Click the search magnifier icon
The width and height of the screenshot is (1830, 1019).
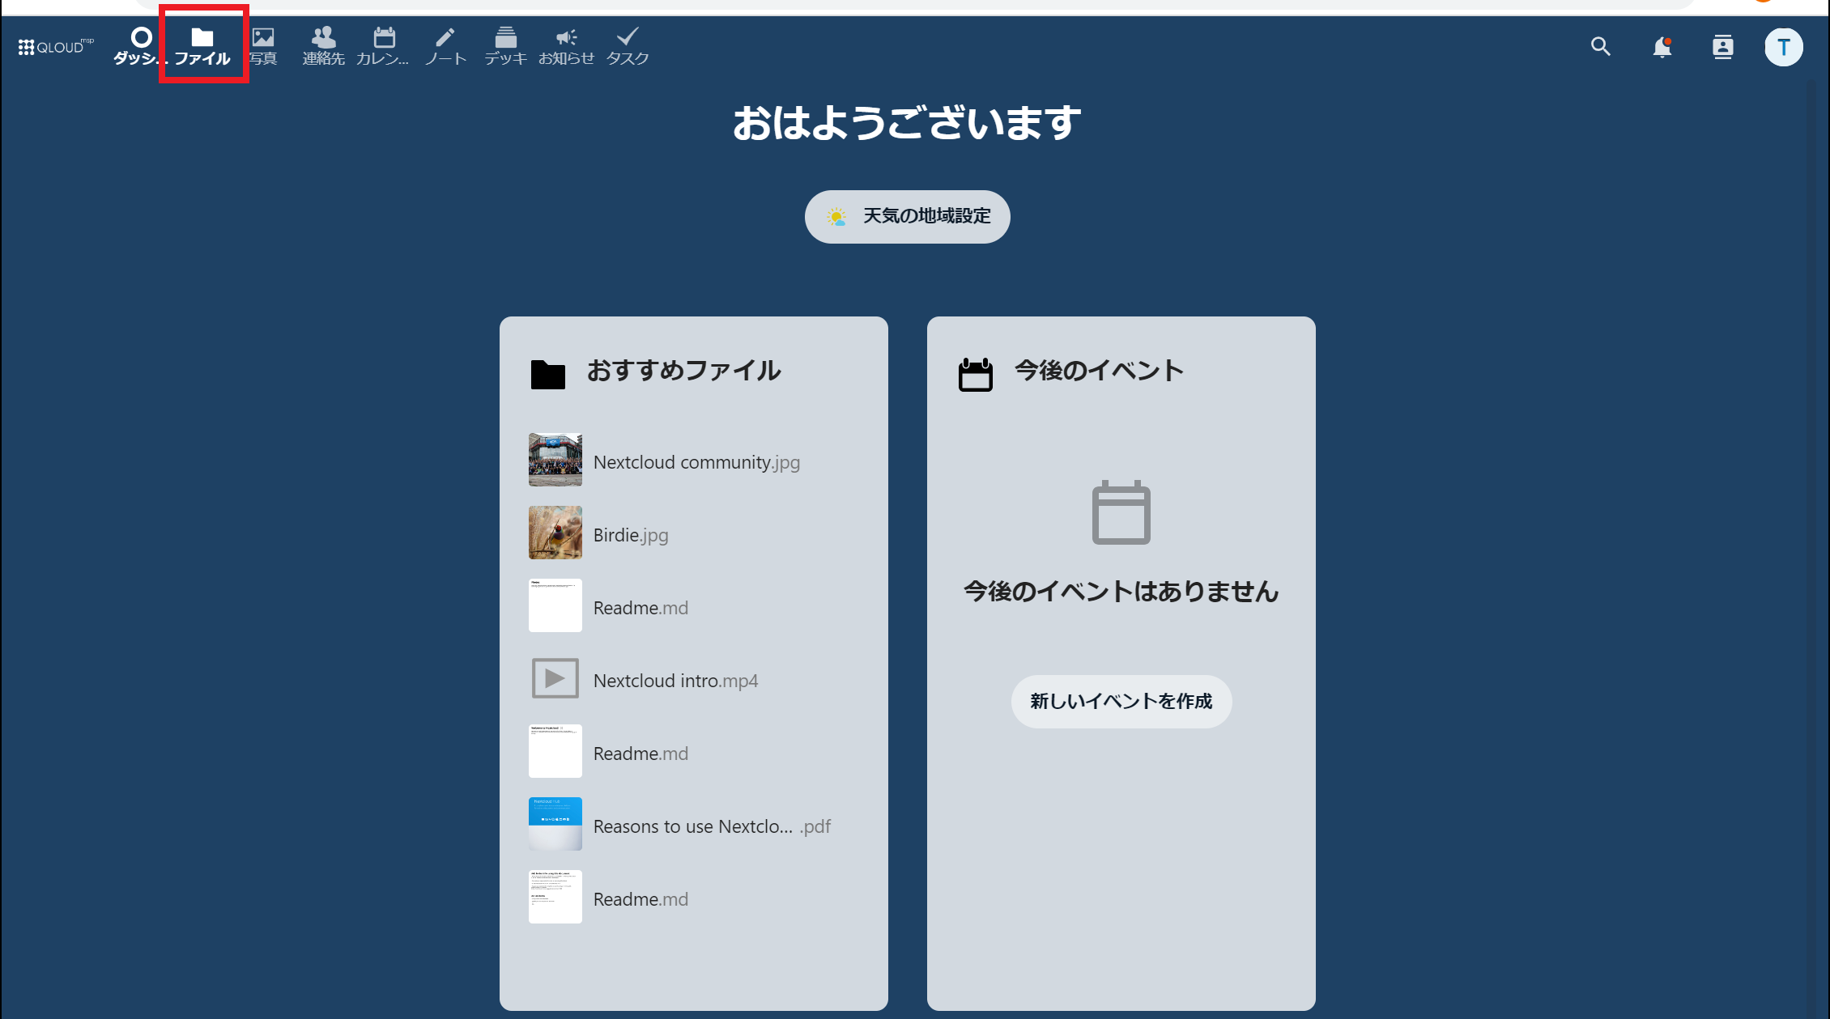(1600, 47)
